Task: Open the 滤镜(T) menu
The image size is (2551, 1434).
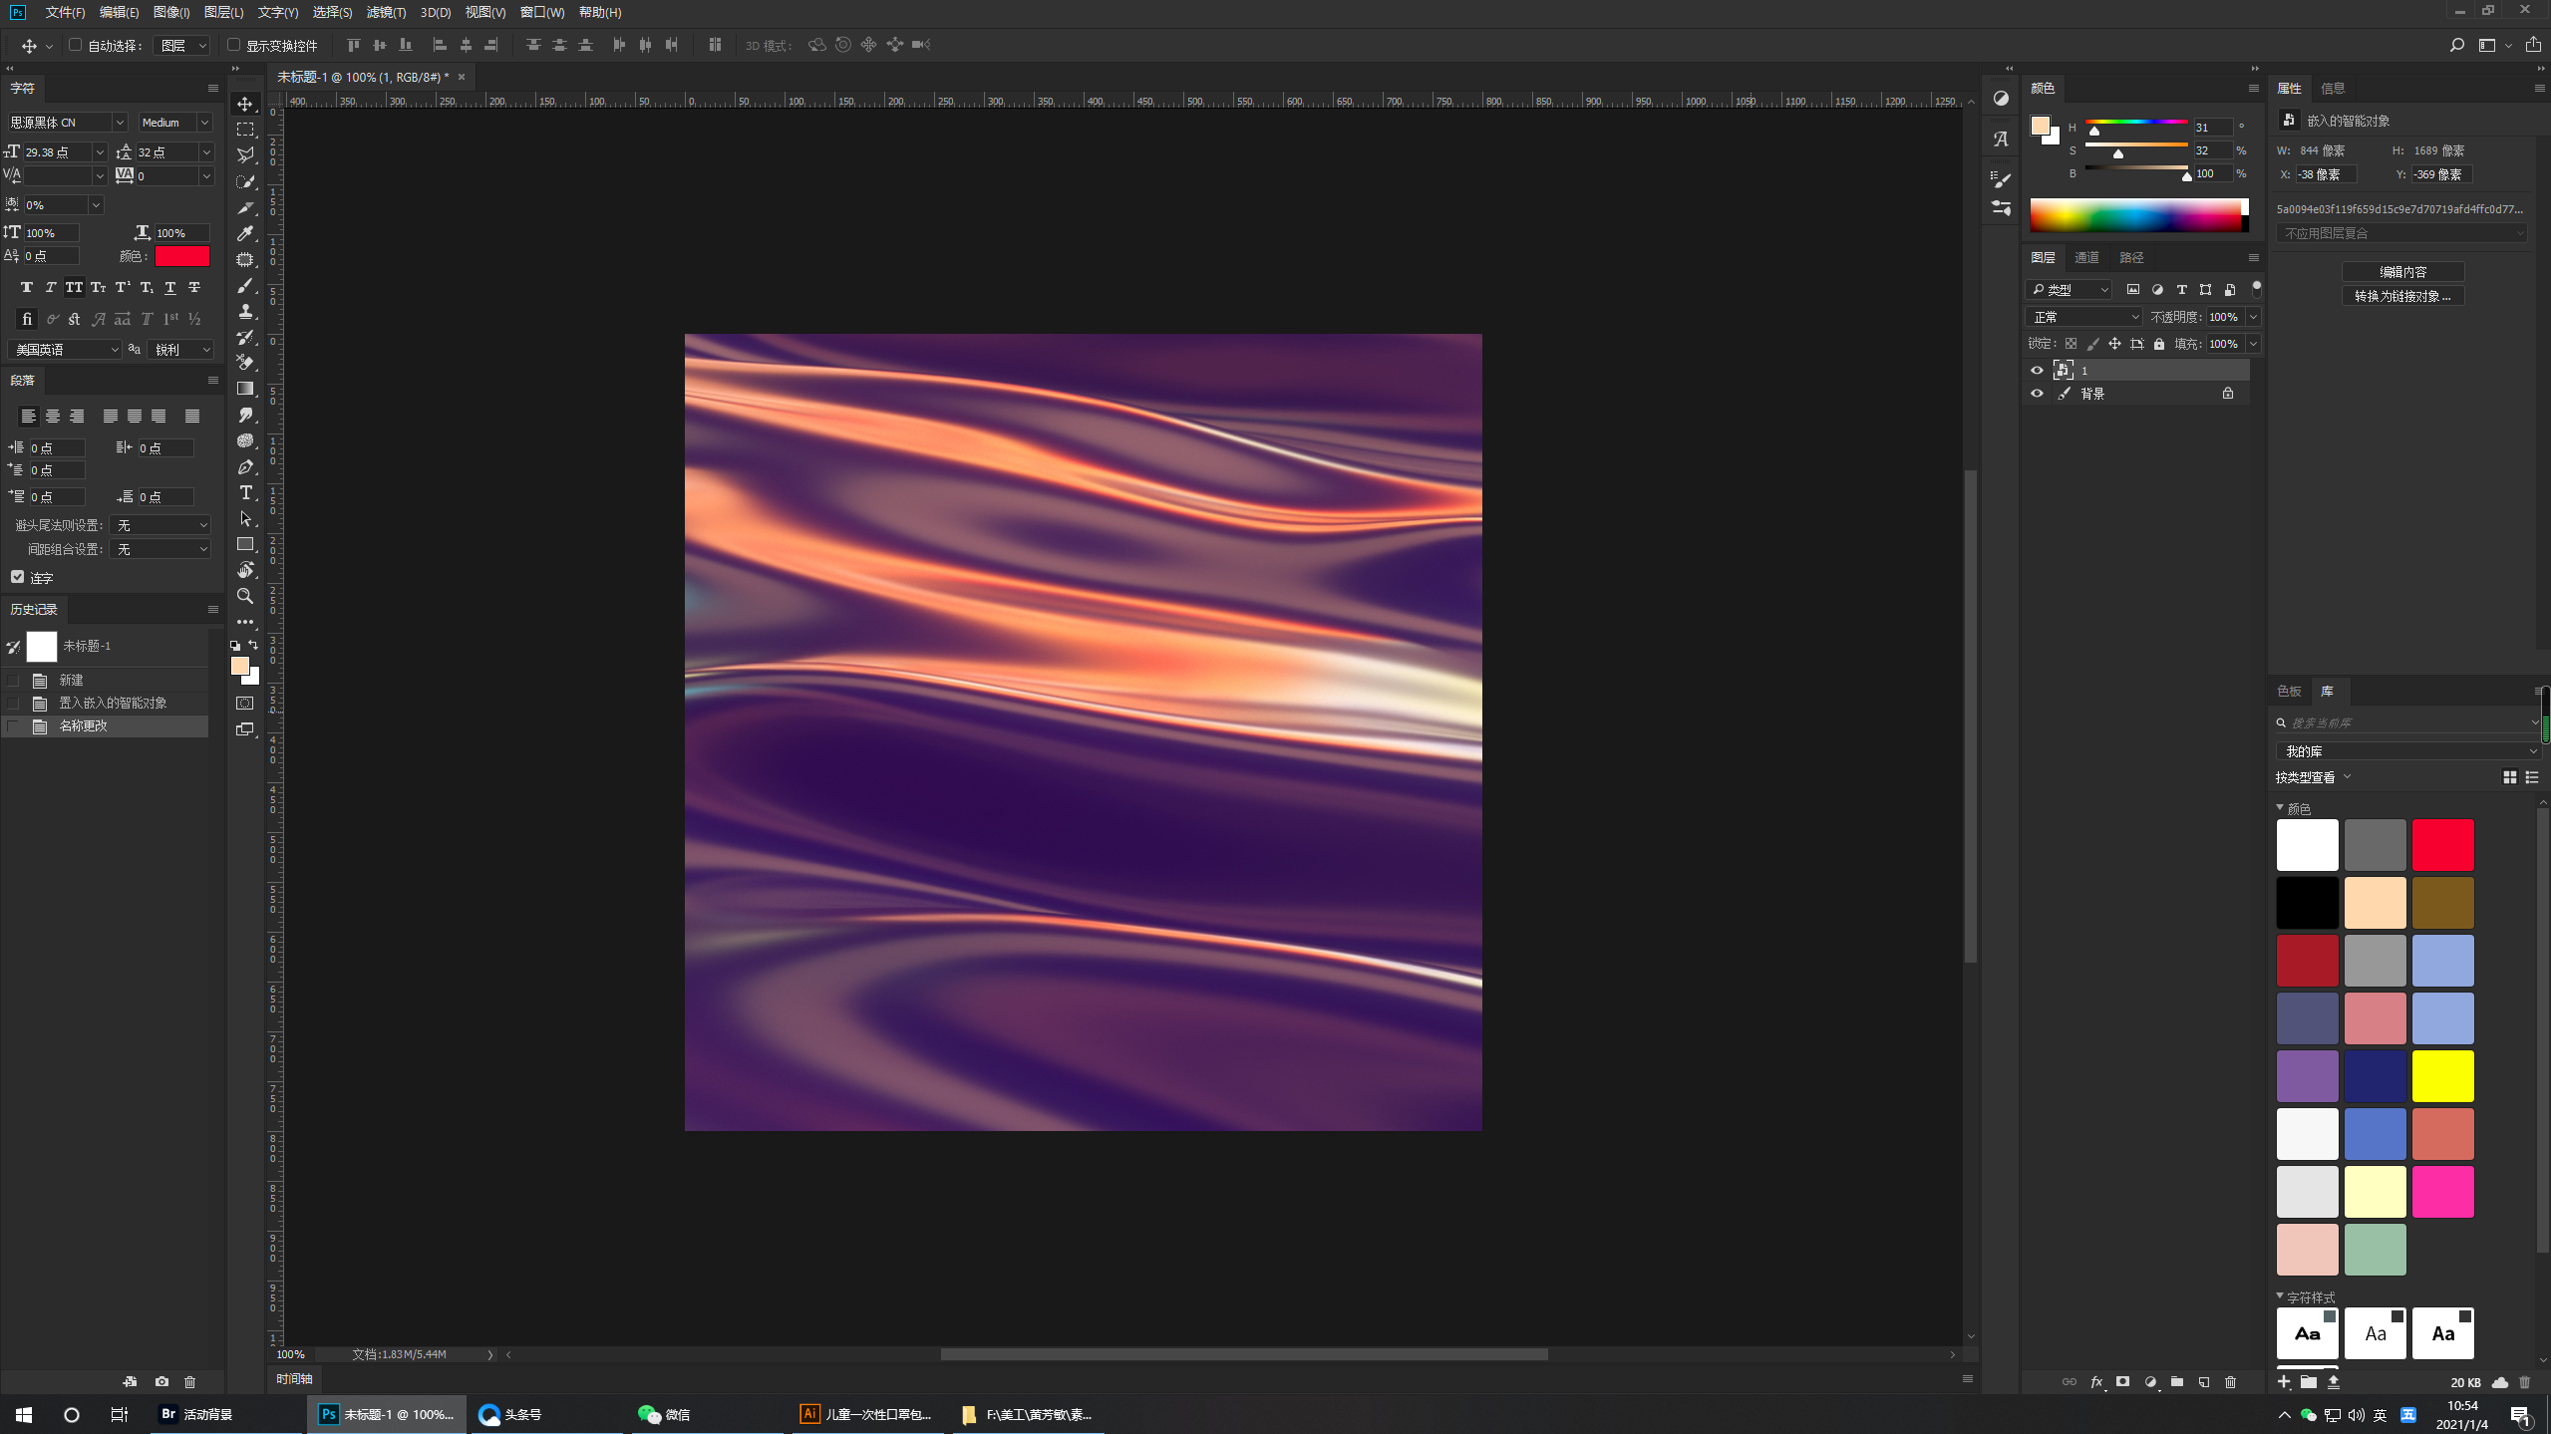Action: click(386, 12)
